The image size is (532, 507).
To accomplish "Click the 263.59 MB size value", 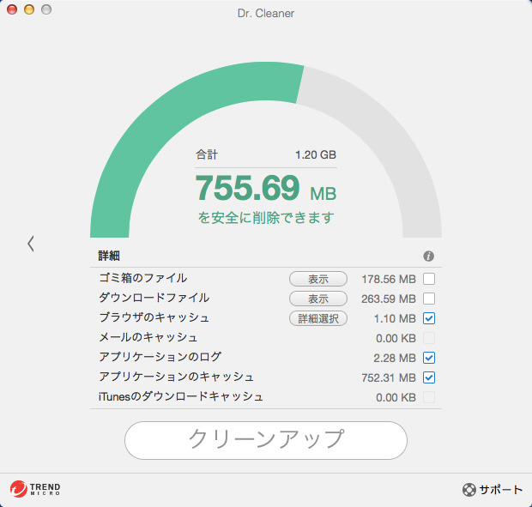I will [389, 299].
